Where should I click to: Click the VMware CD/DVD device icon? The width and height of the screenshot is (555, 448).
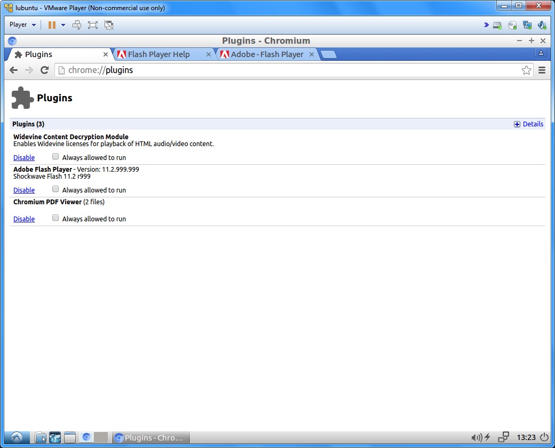click(512, 25)
